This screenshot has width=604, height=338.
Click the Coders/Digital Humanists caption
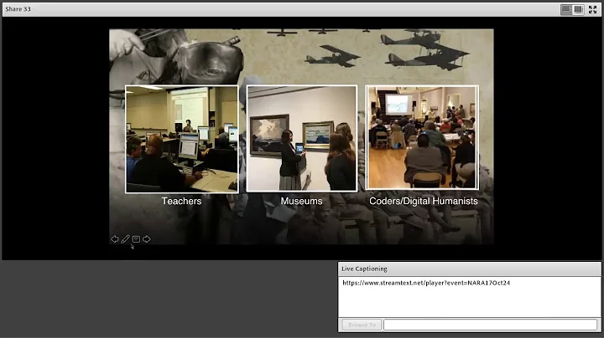tap(424, 201)
